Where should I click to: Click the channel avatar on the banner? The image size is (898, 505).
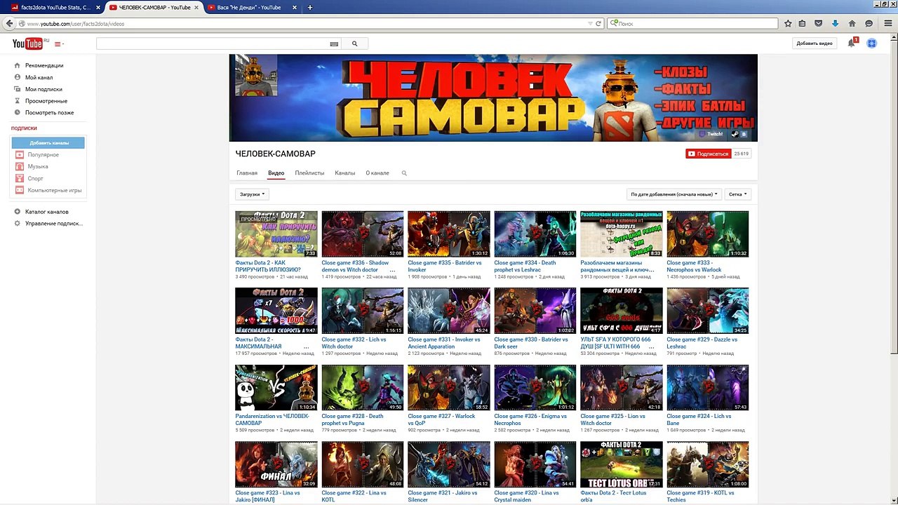tap(256, 75)
